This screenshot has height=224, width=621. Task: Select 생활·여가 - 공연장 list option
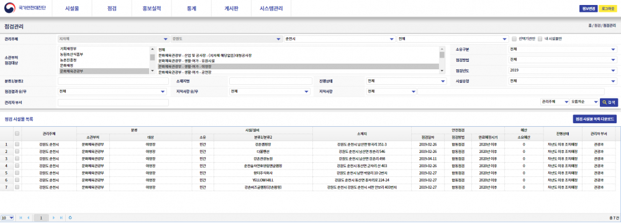click(x=298, y=72)
